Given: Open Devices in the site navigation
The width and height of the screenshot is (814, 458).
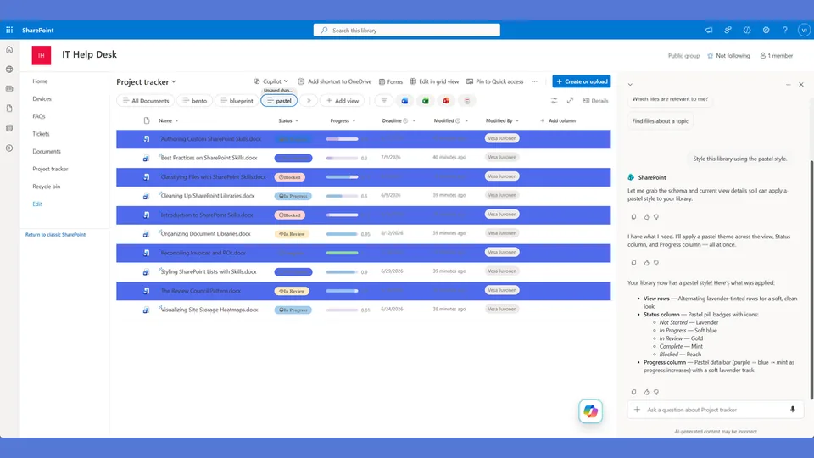Looking at the screenshot, I should coord(42,98).
